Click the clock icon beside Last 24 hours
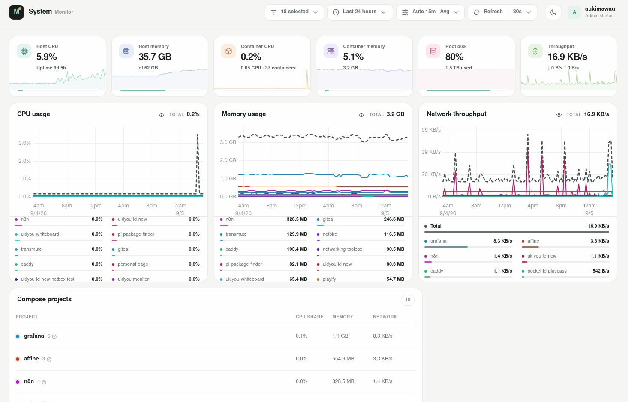The image size is (628, 402). pyautogui.click(x=336, y=12)
